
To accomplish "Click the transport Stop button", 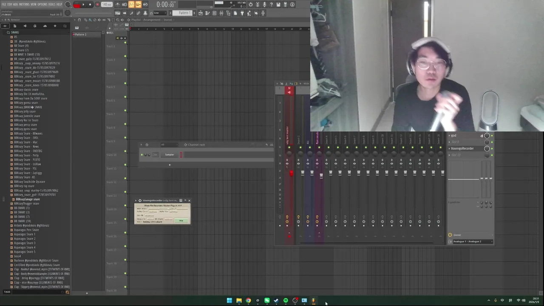I will (x=90, y=5).
